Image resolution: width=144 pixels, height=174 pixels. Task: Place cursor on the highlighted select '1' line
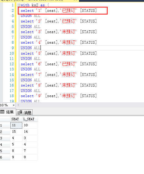click(x=59, y=11)
